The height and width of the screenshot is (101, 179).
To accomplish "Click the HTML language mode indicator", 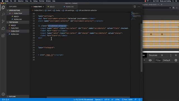I will (117, 100).
